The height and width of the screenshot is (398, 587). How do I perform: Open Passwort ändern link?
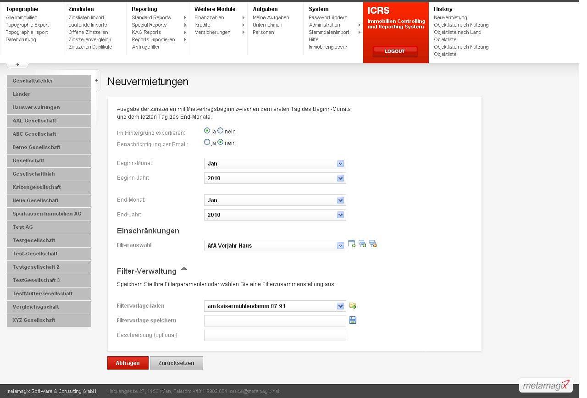(x=328, y=17)
